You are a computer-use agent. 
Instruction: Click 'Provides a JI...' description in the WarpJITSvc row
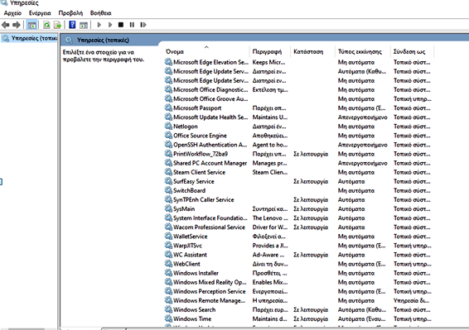(x=270, y=246)
